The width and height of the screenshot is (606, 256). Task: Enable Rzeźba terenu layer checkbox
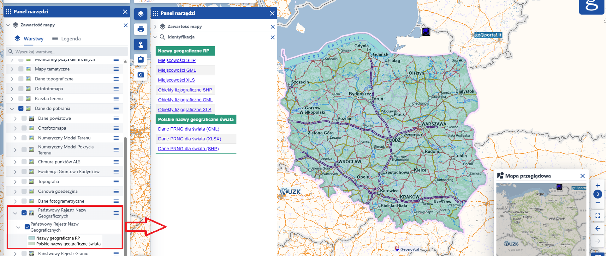click(x=21, y=99)
